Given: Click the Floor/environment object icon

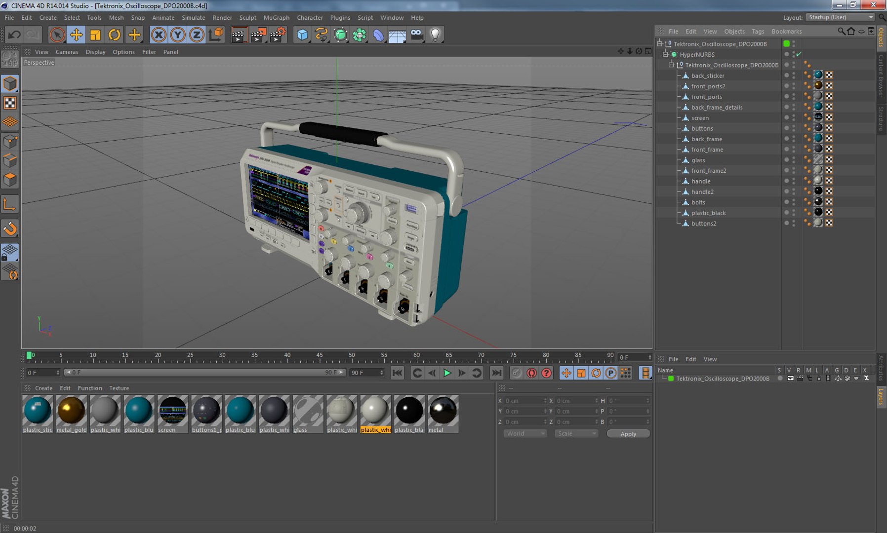Looking at the screenshot, I should click(x=397, y=35).
